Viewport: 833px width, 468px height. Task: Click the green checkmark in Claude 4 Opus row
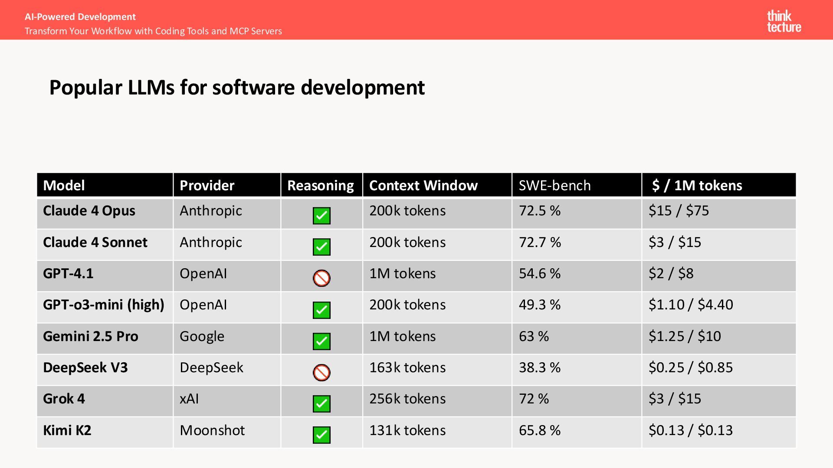click(x=321, y=215)
